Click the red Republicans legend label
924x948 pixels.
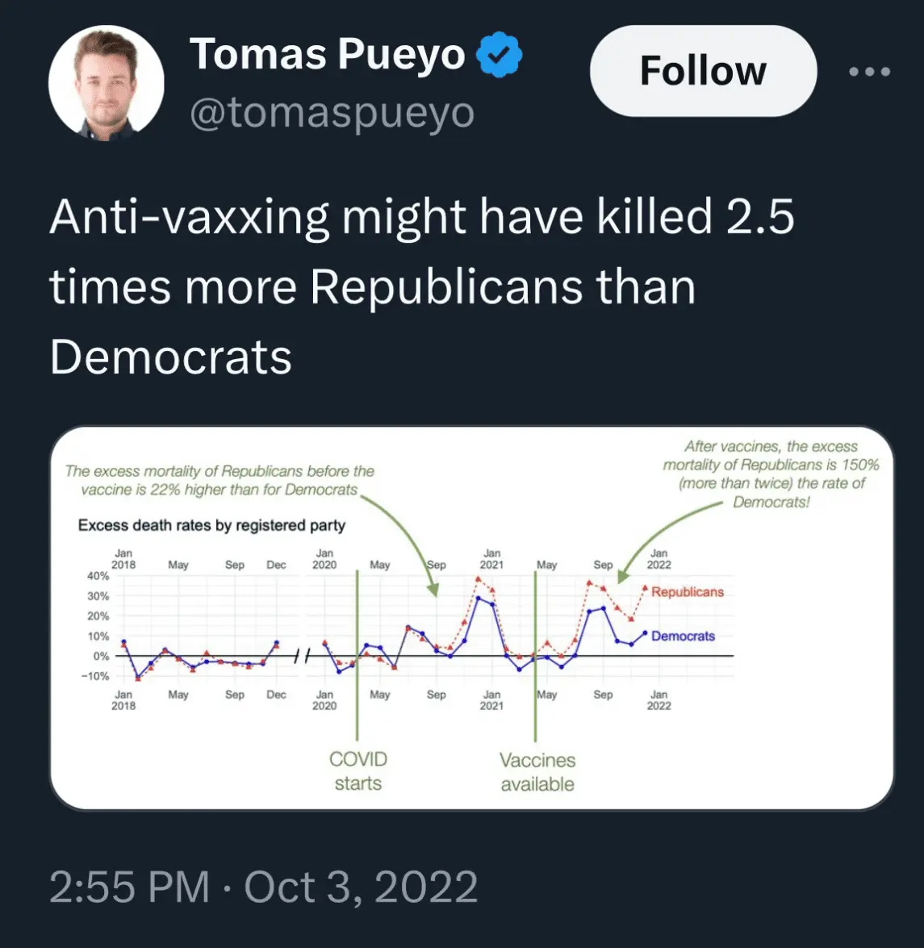tap(687, 592)
